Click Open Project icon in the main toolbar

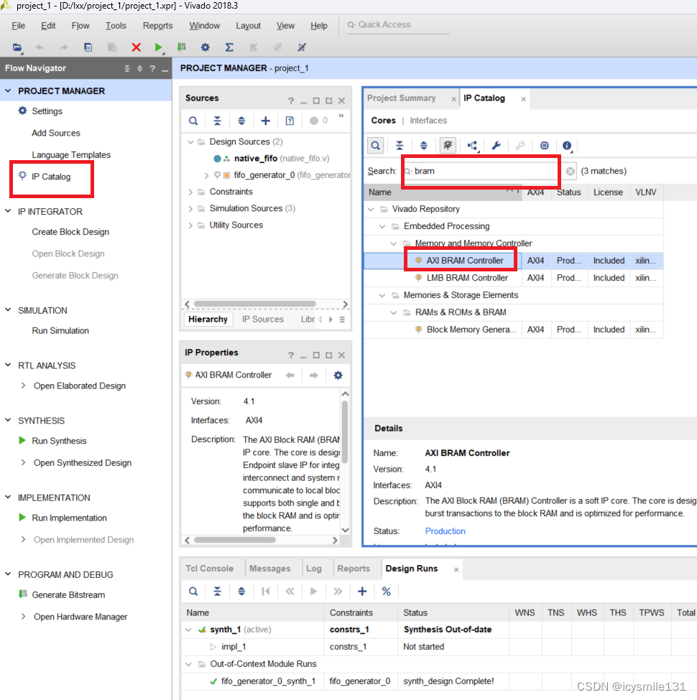pyautogui.click(x=17, y=47)
